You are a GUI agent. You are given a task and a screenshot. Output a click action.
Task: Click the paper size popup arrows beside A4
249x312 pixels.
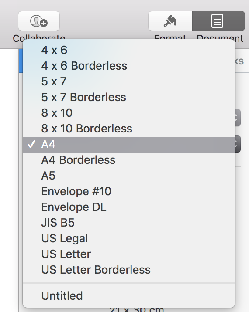click(238, 144)
